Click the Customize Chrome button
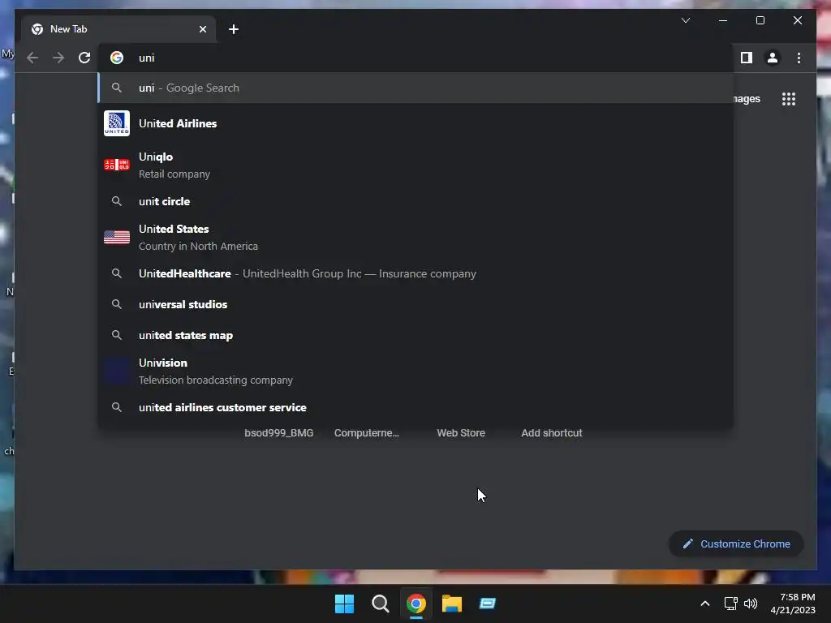This screenshot has height=623, width=831. (x=735, y=544)
